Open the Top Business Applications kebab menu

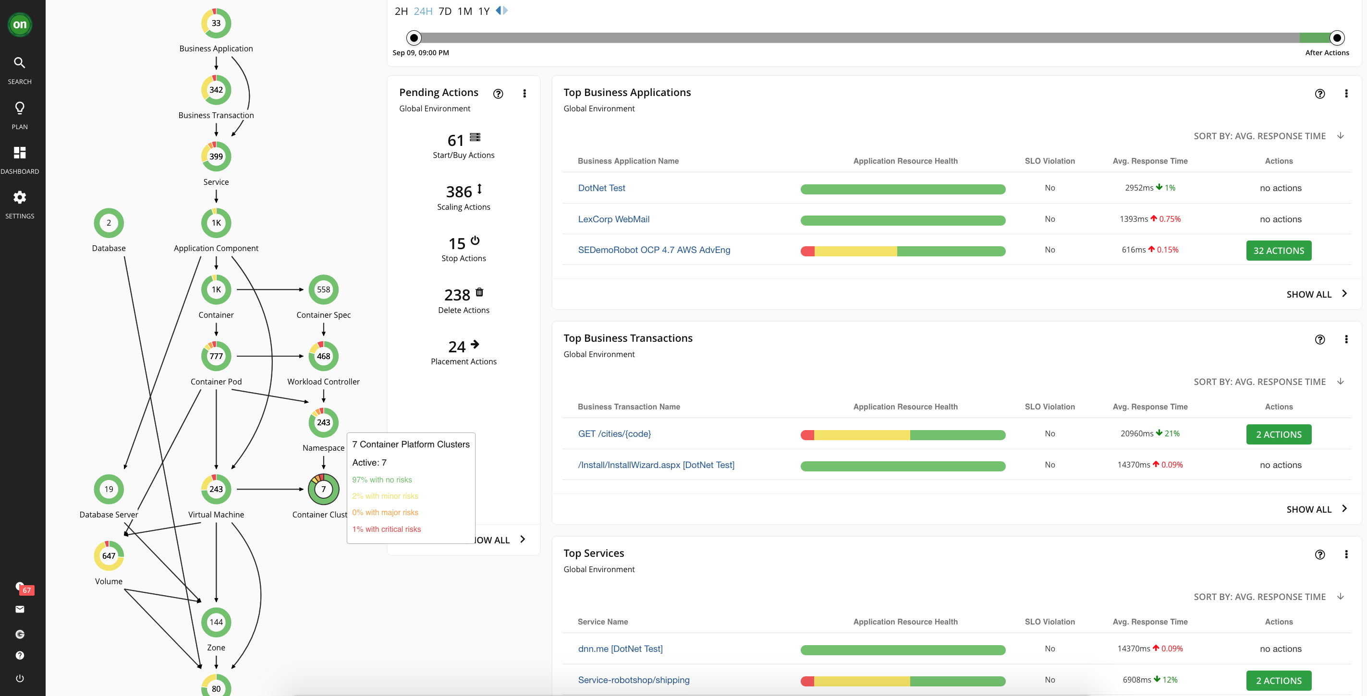1346,94
